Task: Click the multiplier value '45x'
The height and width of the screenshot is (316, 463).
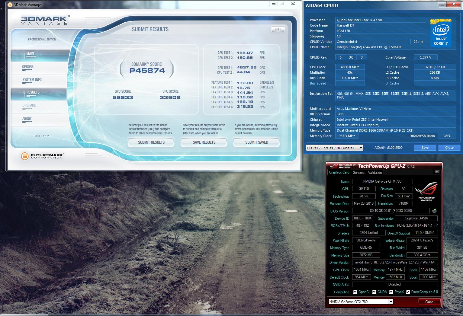Action: 350,72
